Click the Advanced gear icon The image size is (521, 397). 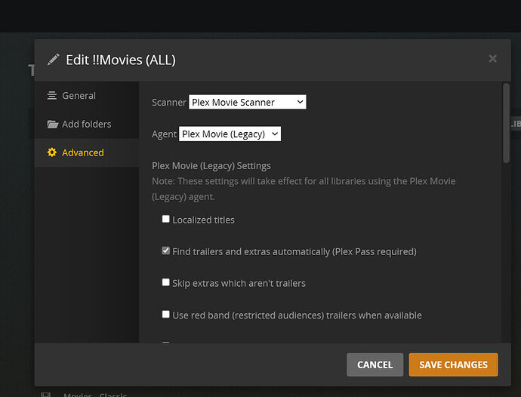[x=52, y=152]
